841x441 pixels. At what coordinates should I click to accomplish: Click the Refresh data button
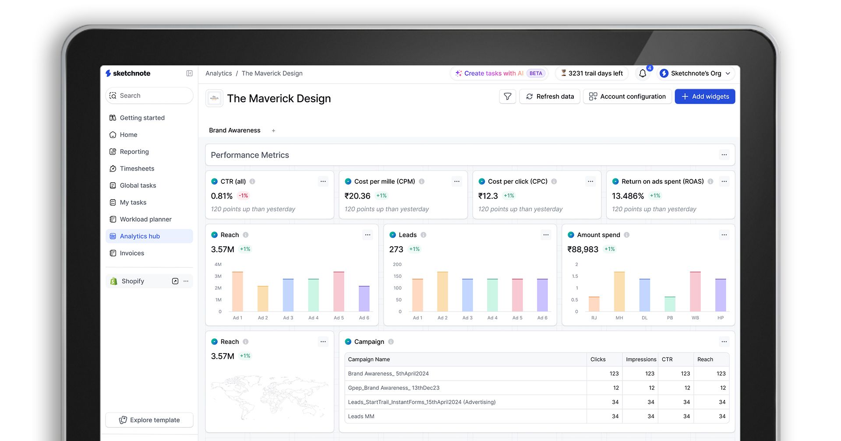coord(550,97)
